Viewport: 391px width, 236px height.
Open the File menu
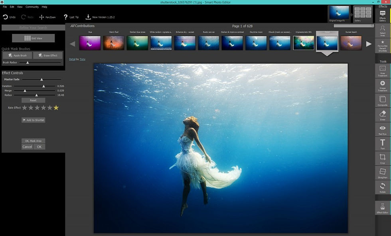pos(5,7)
